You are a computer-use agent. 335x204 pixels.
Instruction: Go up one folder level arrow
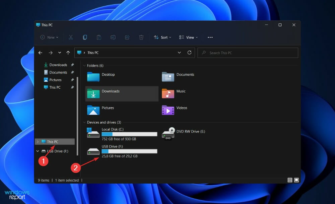pos(68,53)
